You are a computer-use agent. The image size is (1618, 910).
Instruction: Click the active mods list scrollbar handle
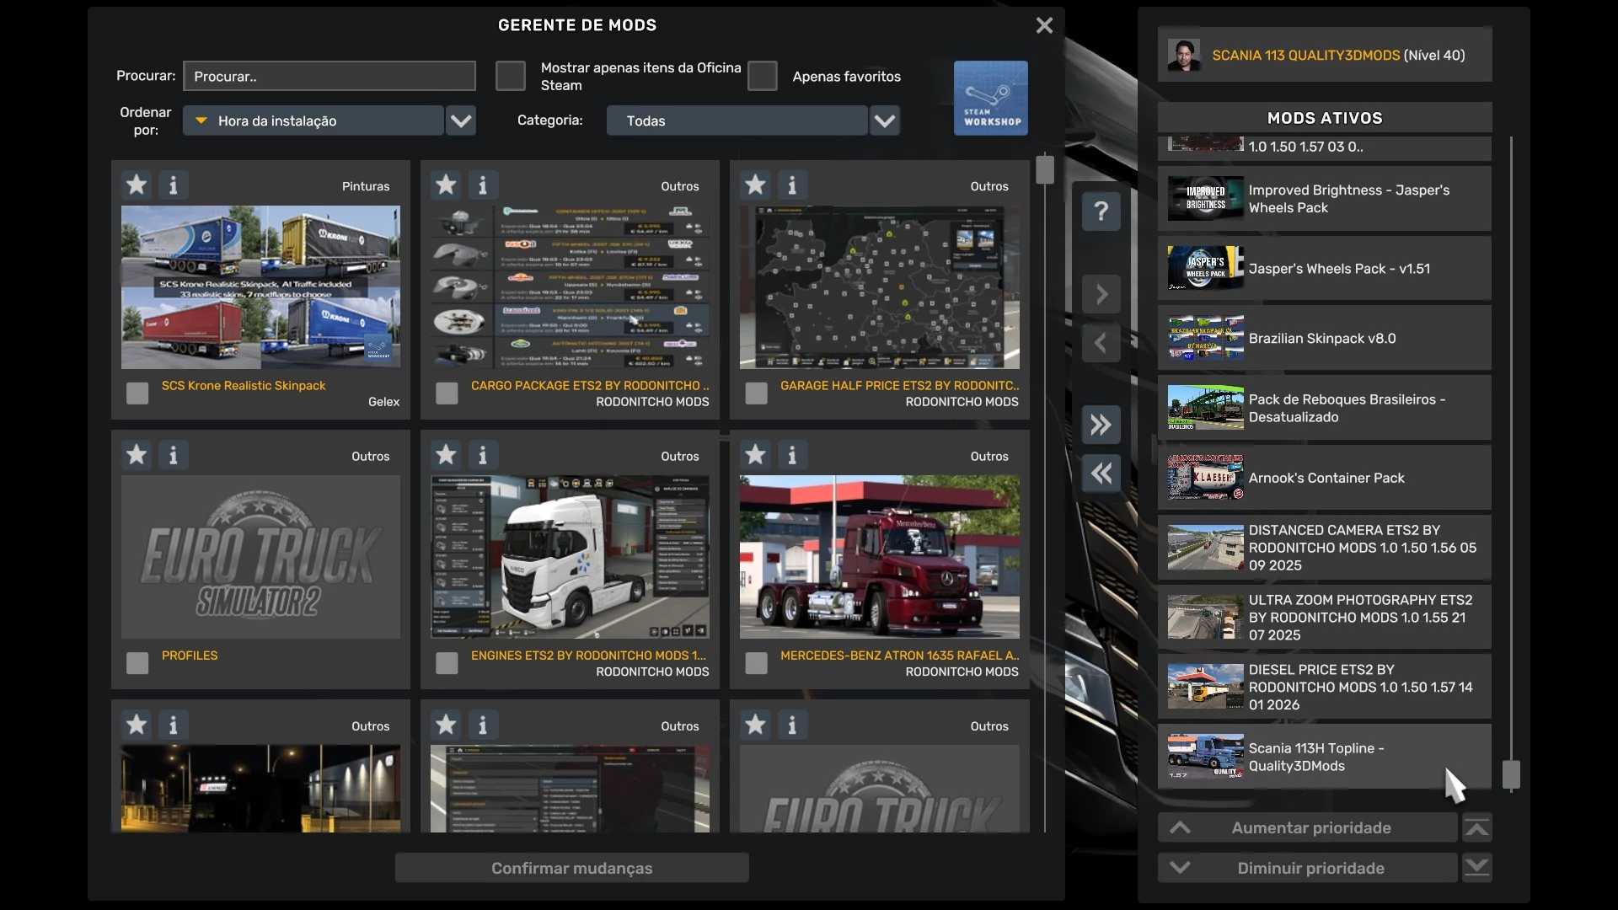[1511, 773]
